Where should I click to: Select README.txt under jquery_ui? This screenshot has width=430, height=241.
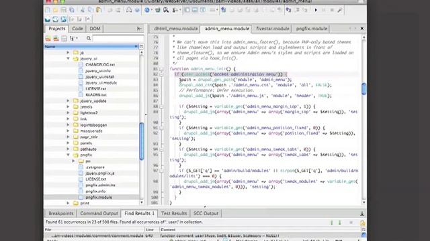(95, 94)
